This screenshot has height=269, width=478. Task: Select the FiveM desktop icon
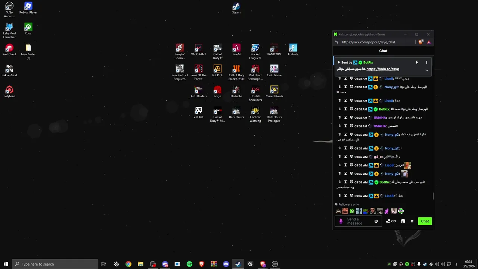pyautogui.click(x=236, y=50)
